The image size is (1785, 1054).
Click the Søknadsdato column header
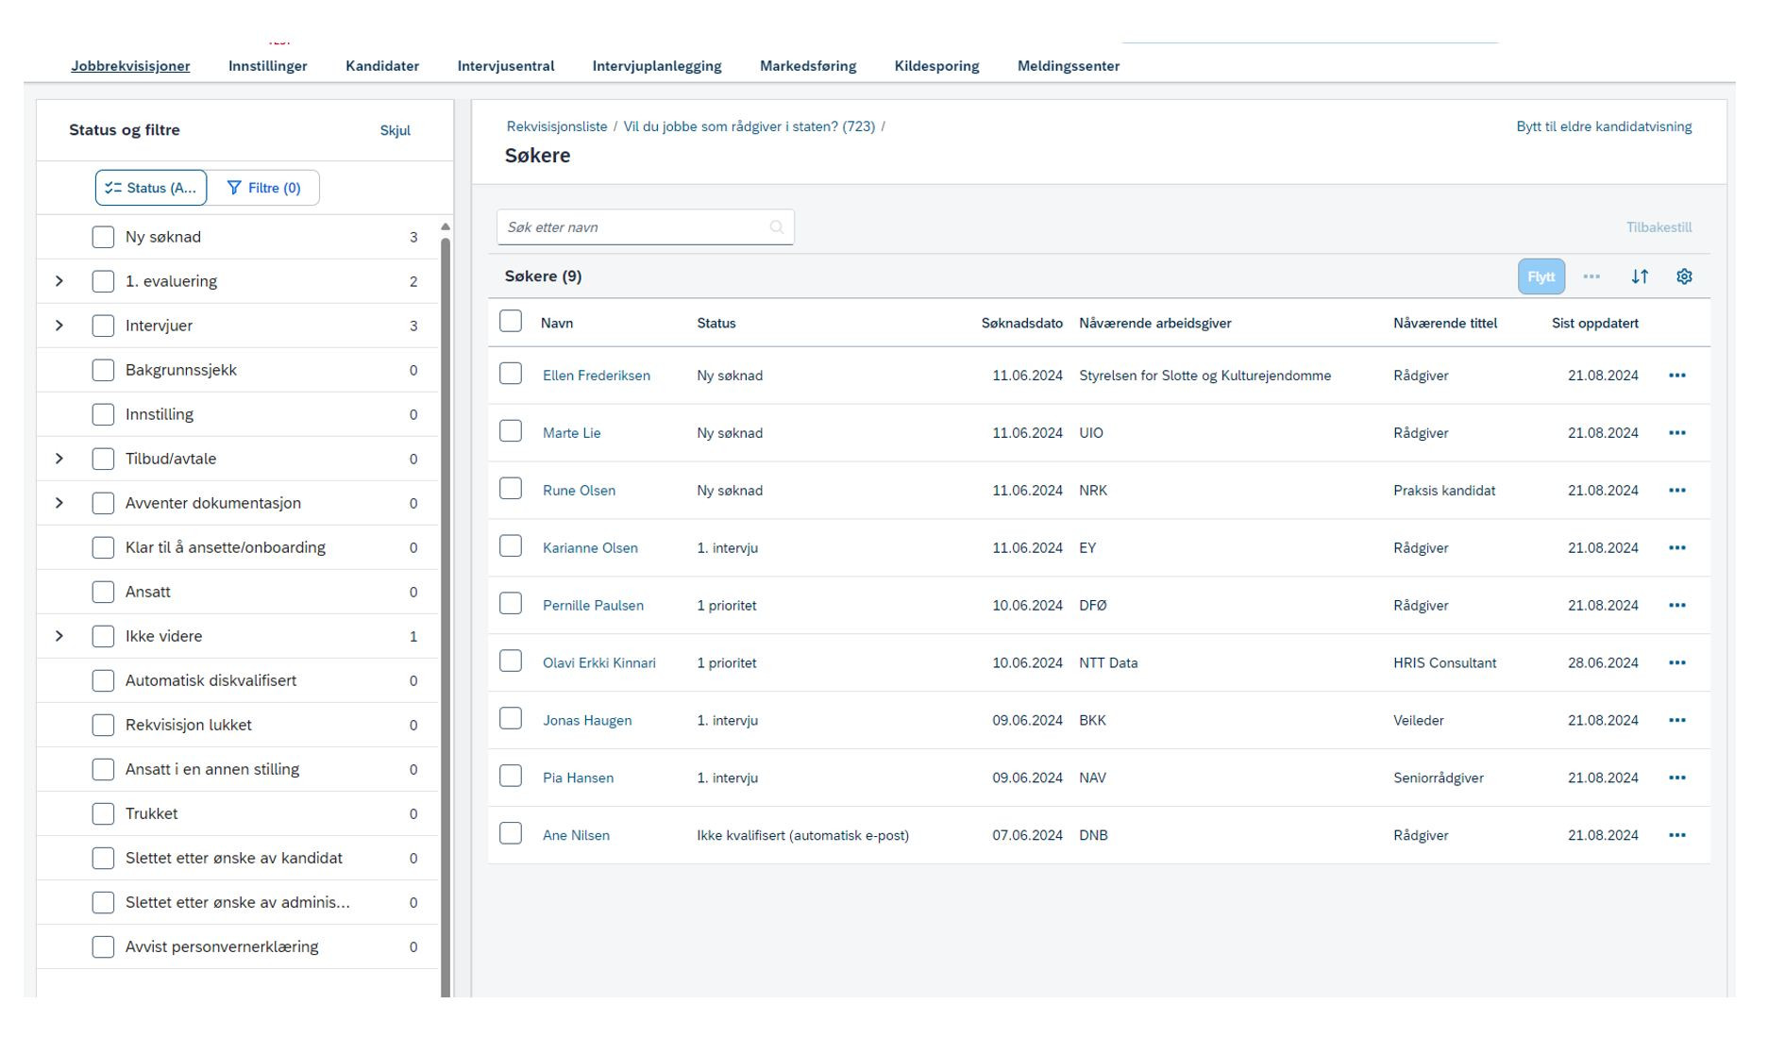tap(1021, 323)
